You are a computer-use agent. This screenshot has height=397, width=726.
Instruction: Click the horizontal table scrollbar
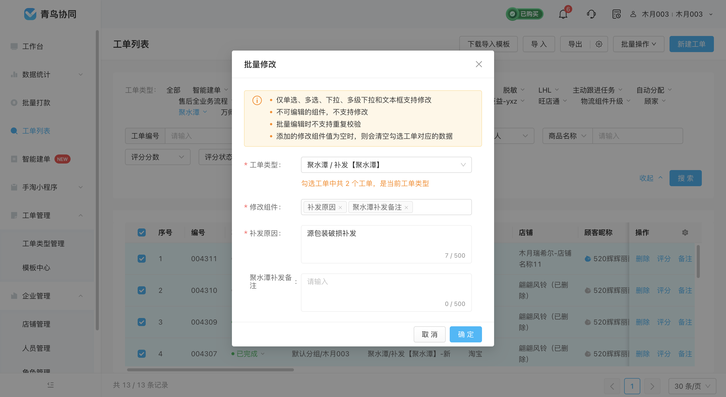[x=210, y=370]
